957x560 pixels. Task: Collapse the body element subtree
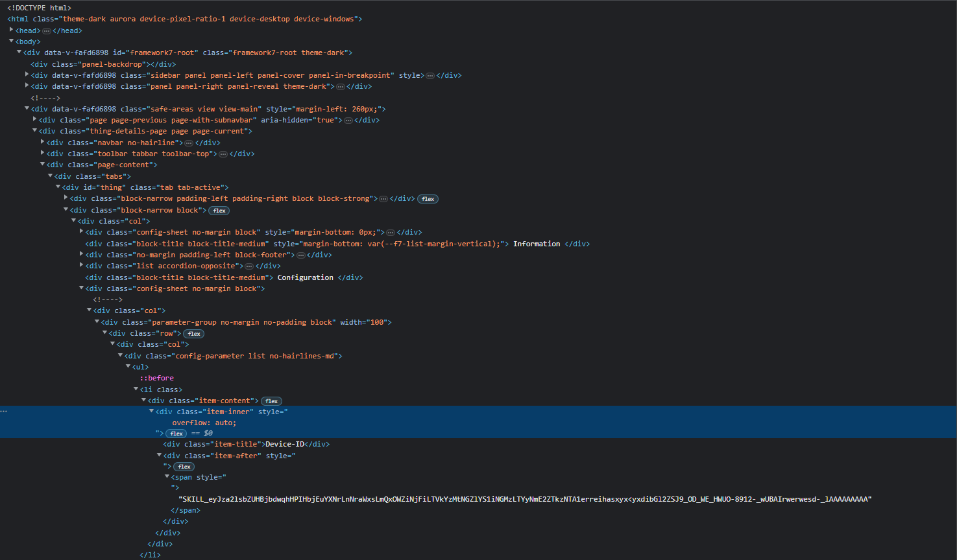11,41
